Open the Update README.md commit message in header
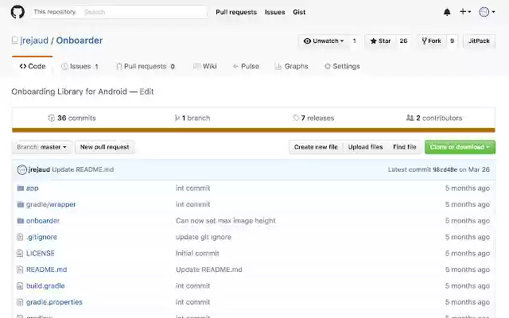This screenshot has width=509, height=318. tap(83, 169)
